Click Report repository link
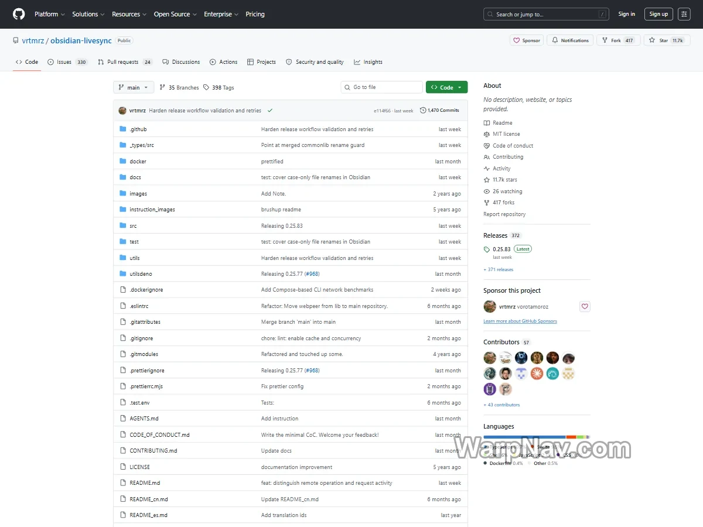The height and width of the screenshot is (527, 703). click(504, 214)
